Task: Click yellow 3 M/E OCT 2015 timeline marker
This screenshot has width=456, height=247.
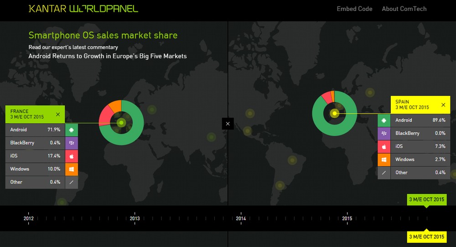Action: [x=427, y=237]
